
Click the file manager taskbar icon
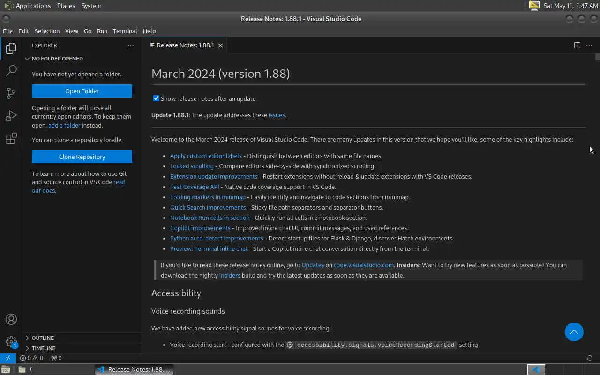coord(22,369)
